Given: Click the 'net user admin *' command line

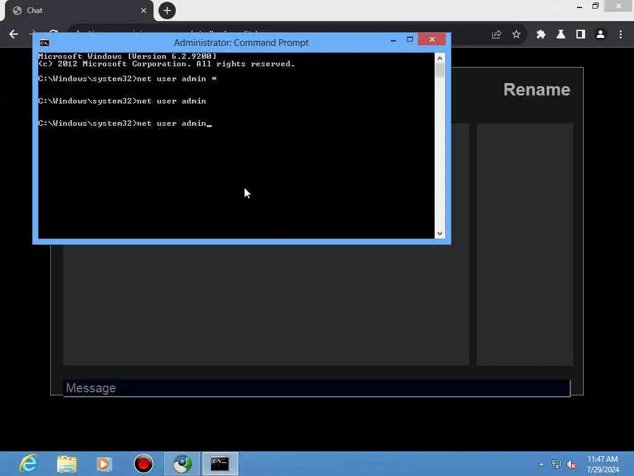Looking at the screenshot, I should [128, 79].
